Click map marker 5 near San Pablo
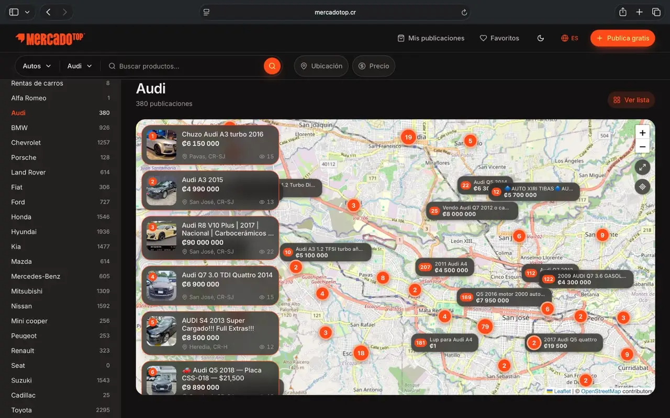Screen dimensions: 670x418 [x=470, y=141]
